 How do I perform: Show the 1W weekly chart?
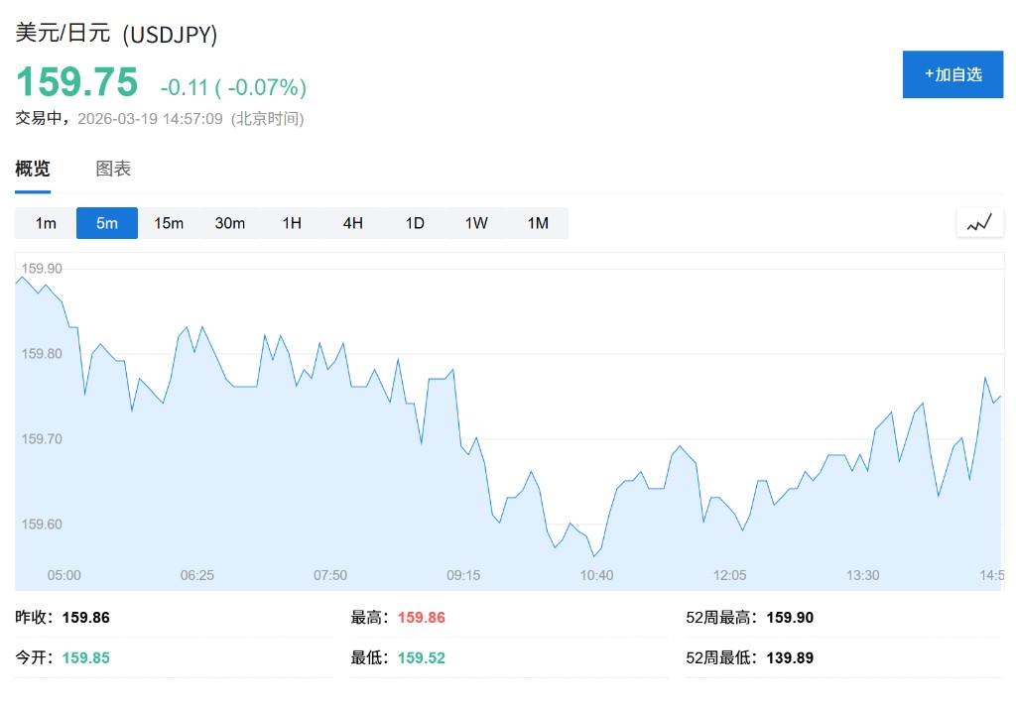click(476, 223)
